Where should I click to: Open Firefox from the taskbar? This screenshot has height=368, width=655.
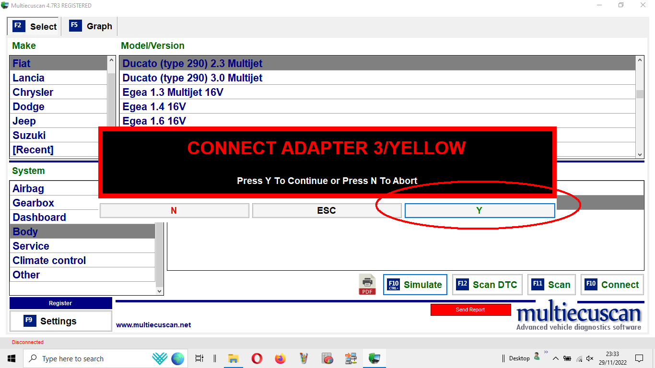pyautogui.click(x=280, y=358)
